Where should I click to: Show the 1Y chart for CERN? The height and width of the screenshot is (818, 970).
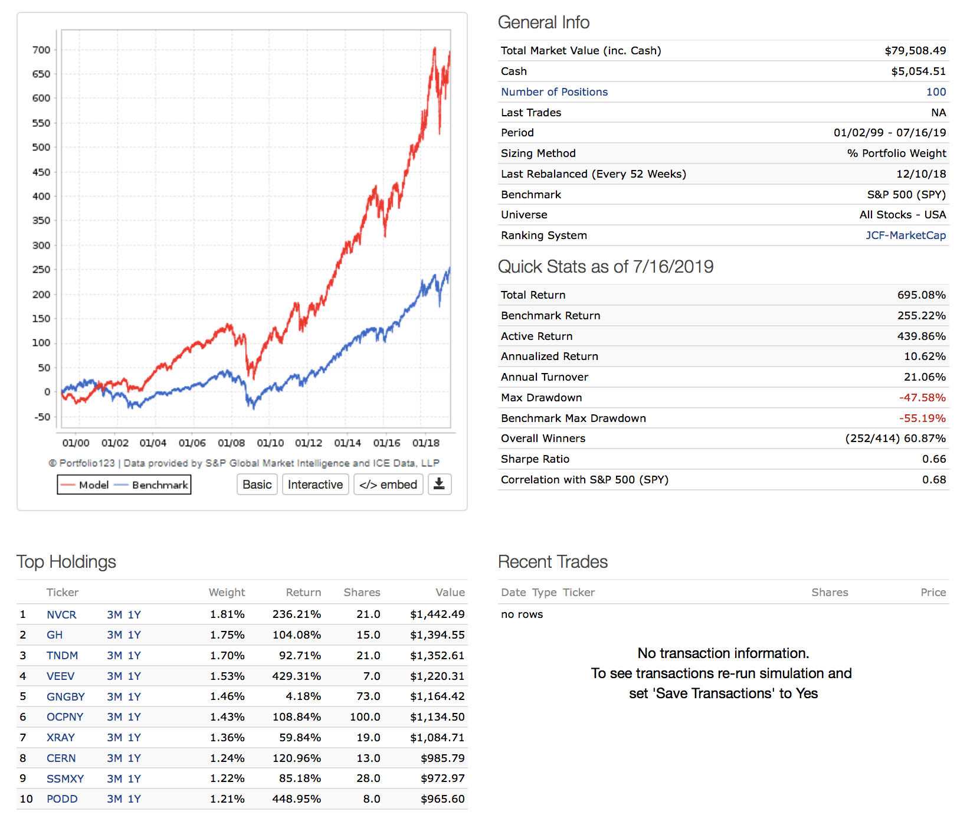[x=135, y=758]
